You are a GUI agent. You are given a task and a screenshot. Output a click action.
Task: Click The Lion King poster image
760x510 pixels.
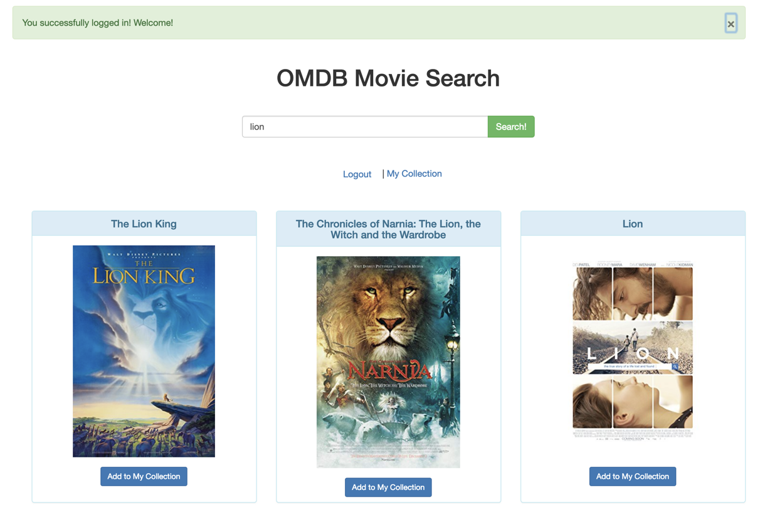(144, 351)
